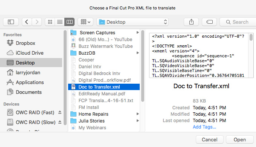
Task: Expand Julia Stories folder arrow
Action: (x=138, y=121)
